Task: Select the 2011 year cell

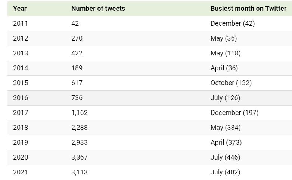Action: click(x=21, y=23)
